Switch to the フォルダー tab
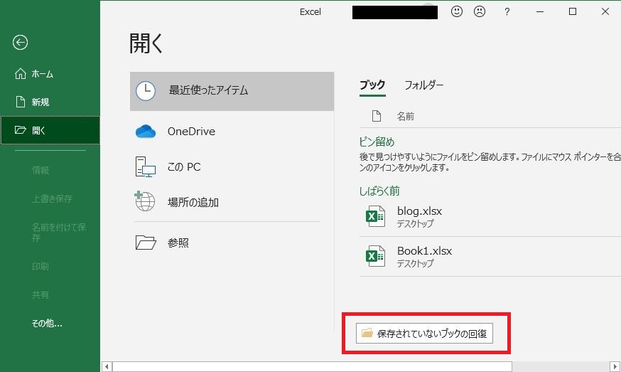The height and width of the screenshot is (372, 621). [423, 85]
